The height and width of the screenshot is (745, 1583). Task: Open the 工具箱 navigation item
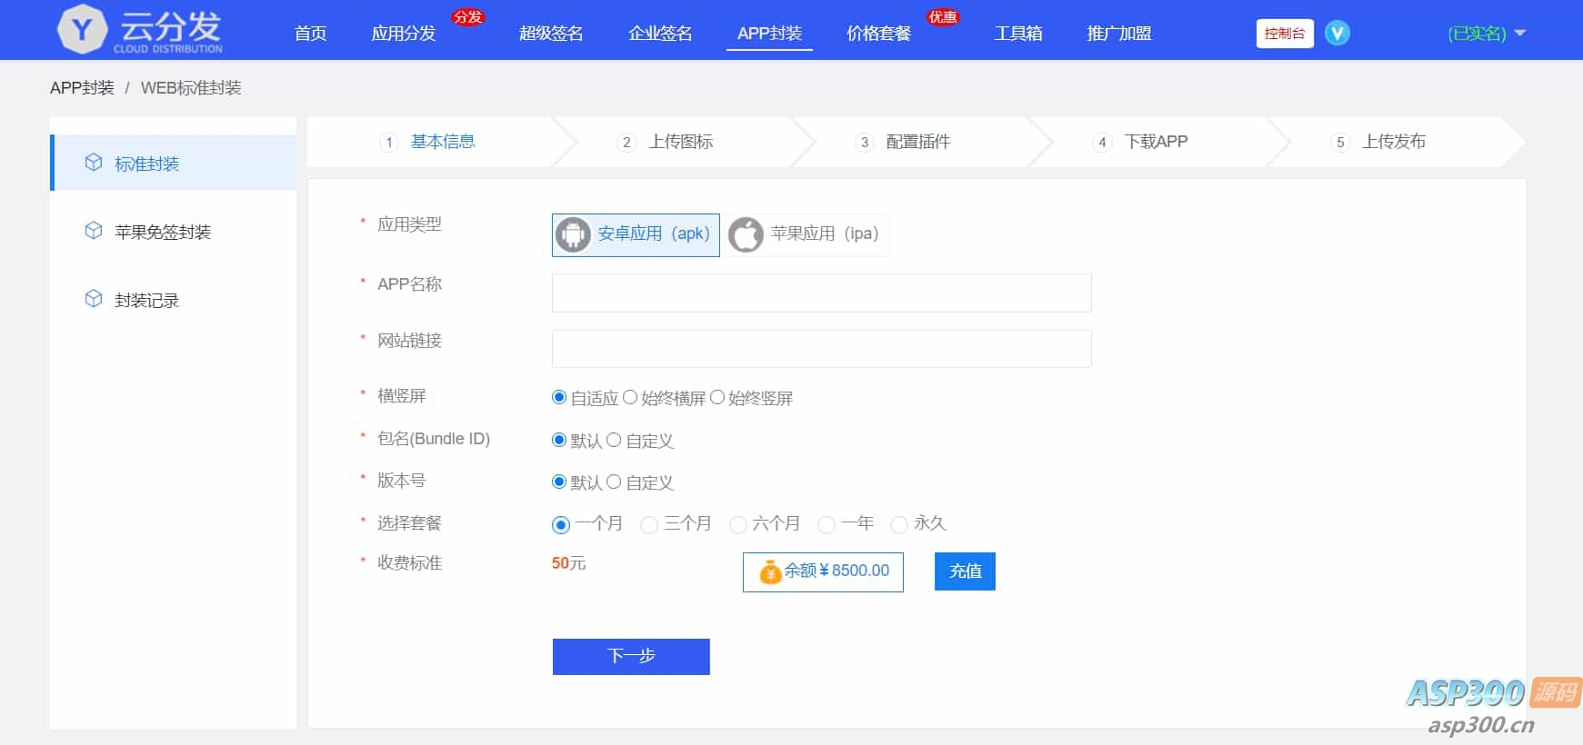point(1018,34)
